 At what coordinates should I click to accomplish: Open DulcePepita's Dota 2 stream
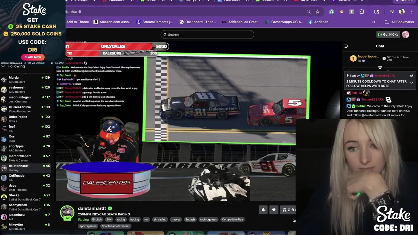(x=25, y=119)
